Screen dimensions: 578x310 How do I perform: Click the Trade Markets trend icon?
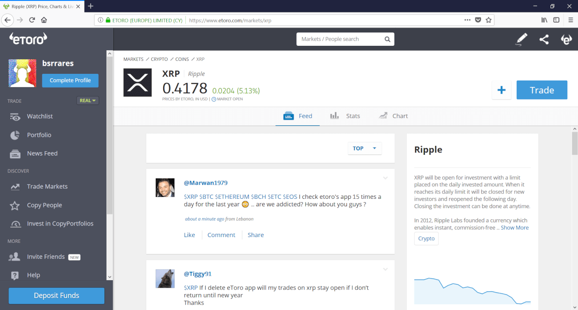[15, 187]
